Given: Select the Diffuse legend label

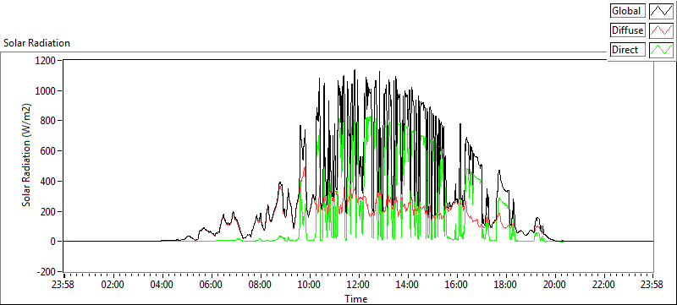Looking at the screenshot, I should (628, 30).
